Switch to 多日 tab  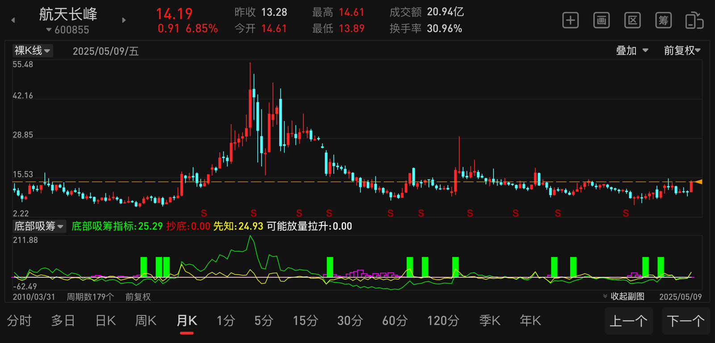pos(63,321)
